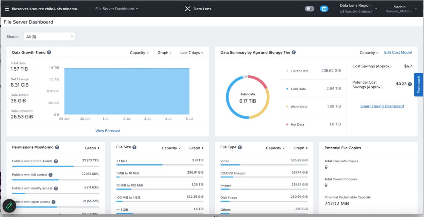Click the notifications bell icon
This screenshot has width=424, height=217.
point(309,9)
